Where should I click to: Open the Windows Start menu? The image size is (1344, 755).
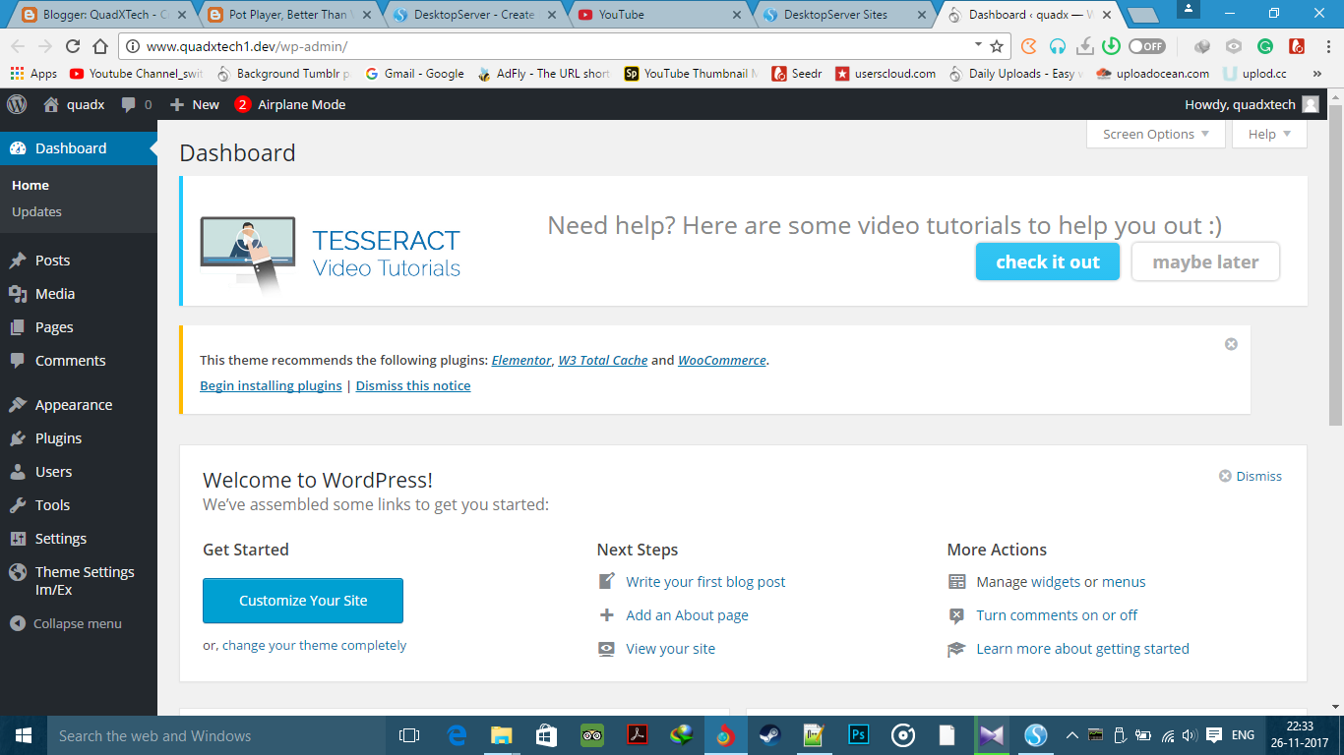[x=24, y=735]
